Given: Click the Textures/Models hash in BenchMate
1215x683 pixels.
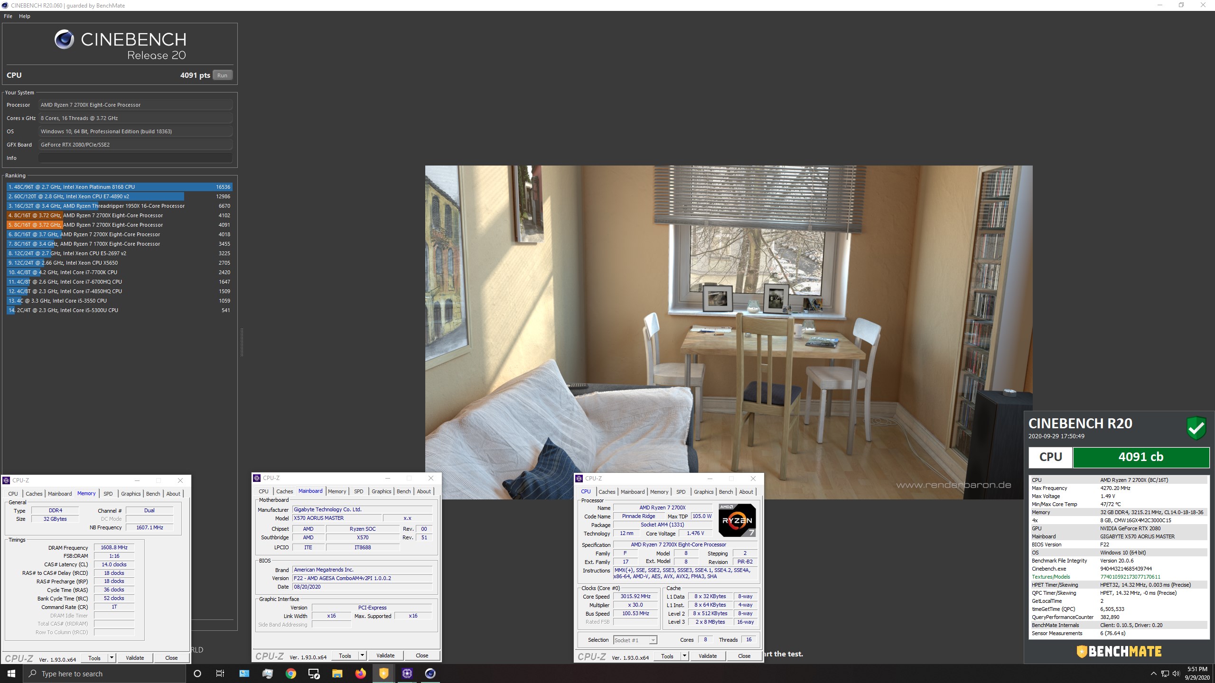Looking at the screenshot, I should point(1130,577).
